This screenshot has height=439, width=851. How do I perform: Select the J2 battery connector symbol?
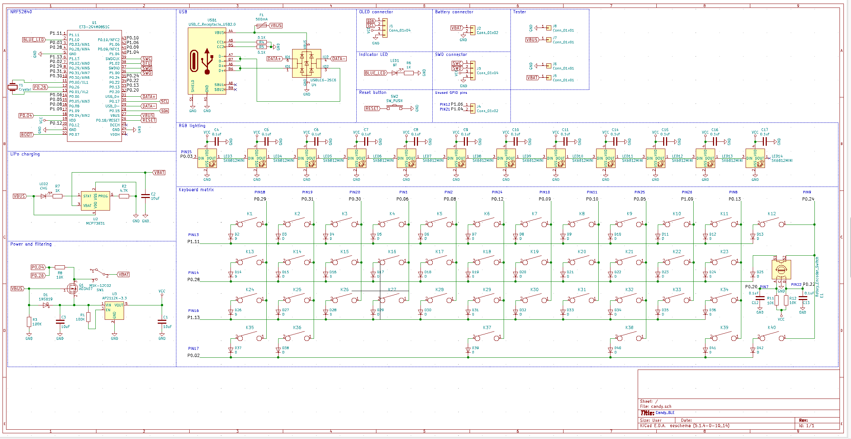(473, 30)
